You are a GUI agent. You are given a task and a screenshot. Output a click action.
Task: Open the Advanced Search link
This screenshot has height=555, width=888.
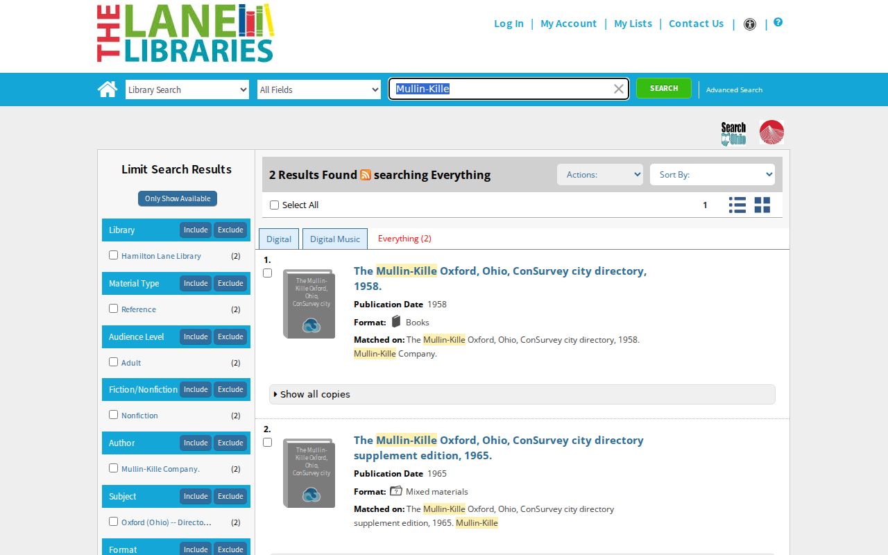734,89
